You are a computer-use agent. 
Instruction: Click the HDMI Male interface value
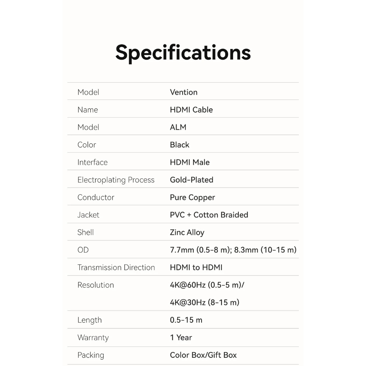click(189, 162)
